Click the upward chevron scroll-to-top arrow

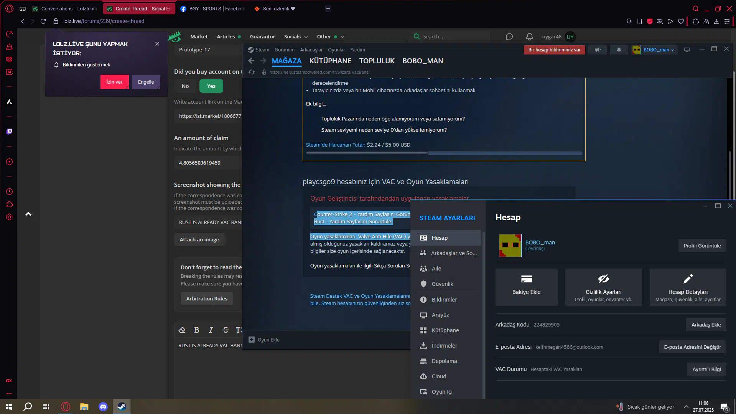pyautogui.click(x=28, y=214)
